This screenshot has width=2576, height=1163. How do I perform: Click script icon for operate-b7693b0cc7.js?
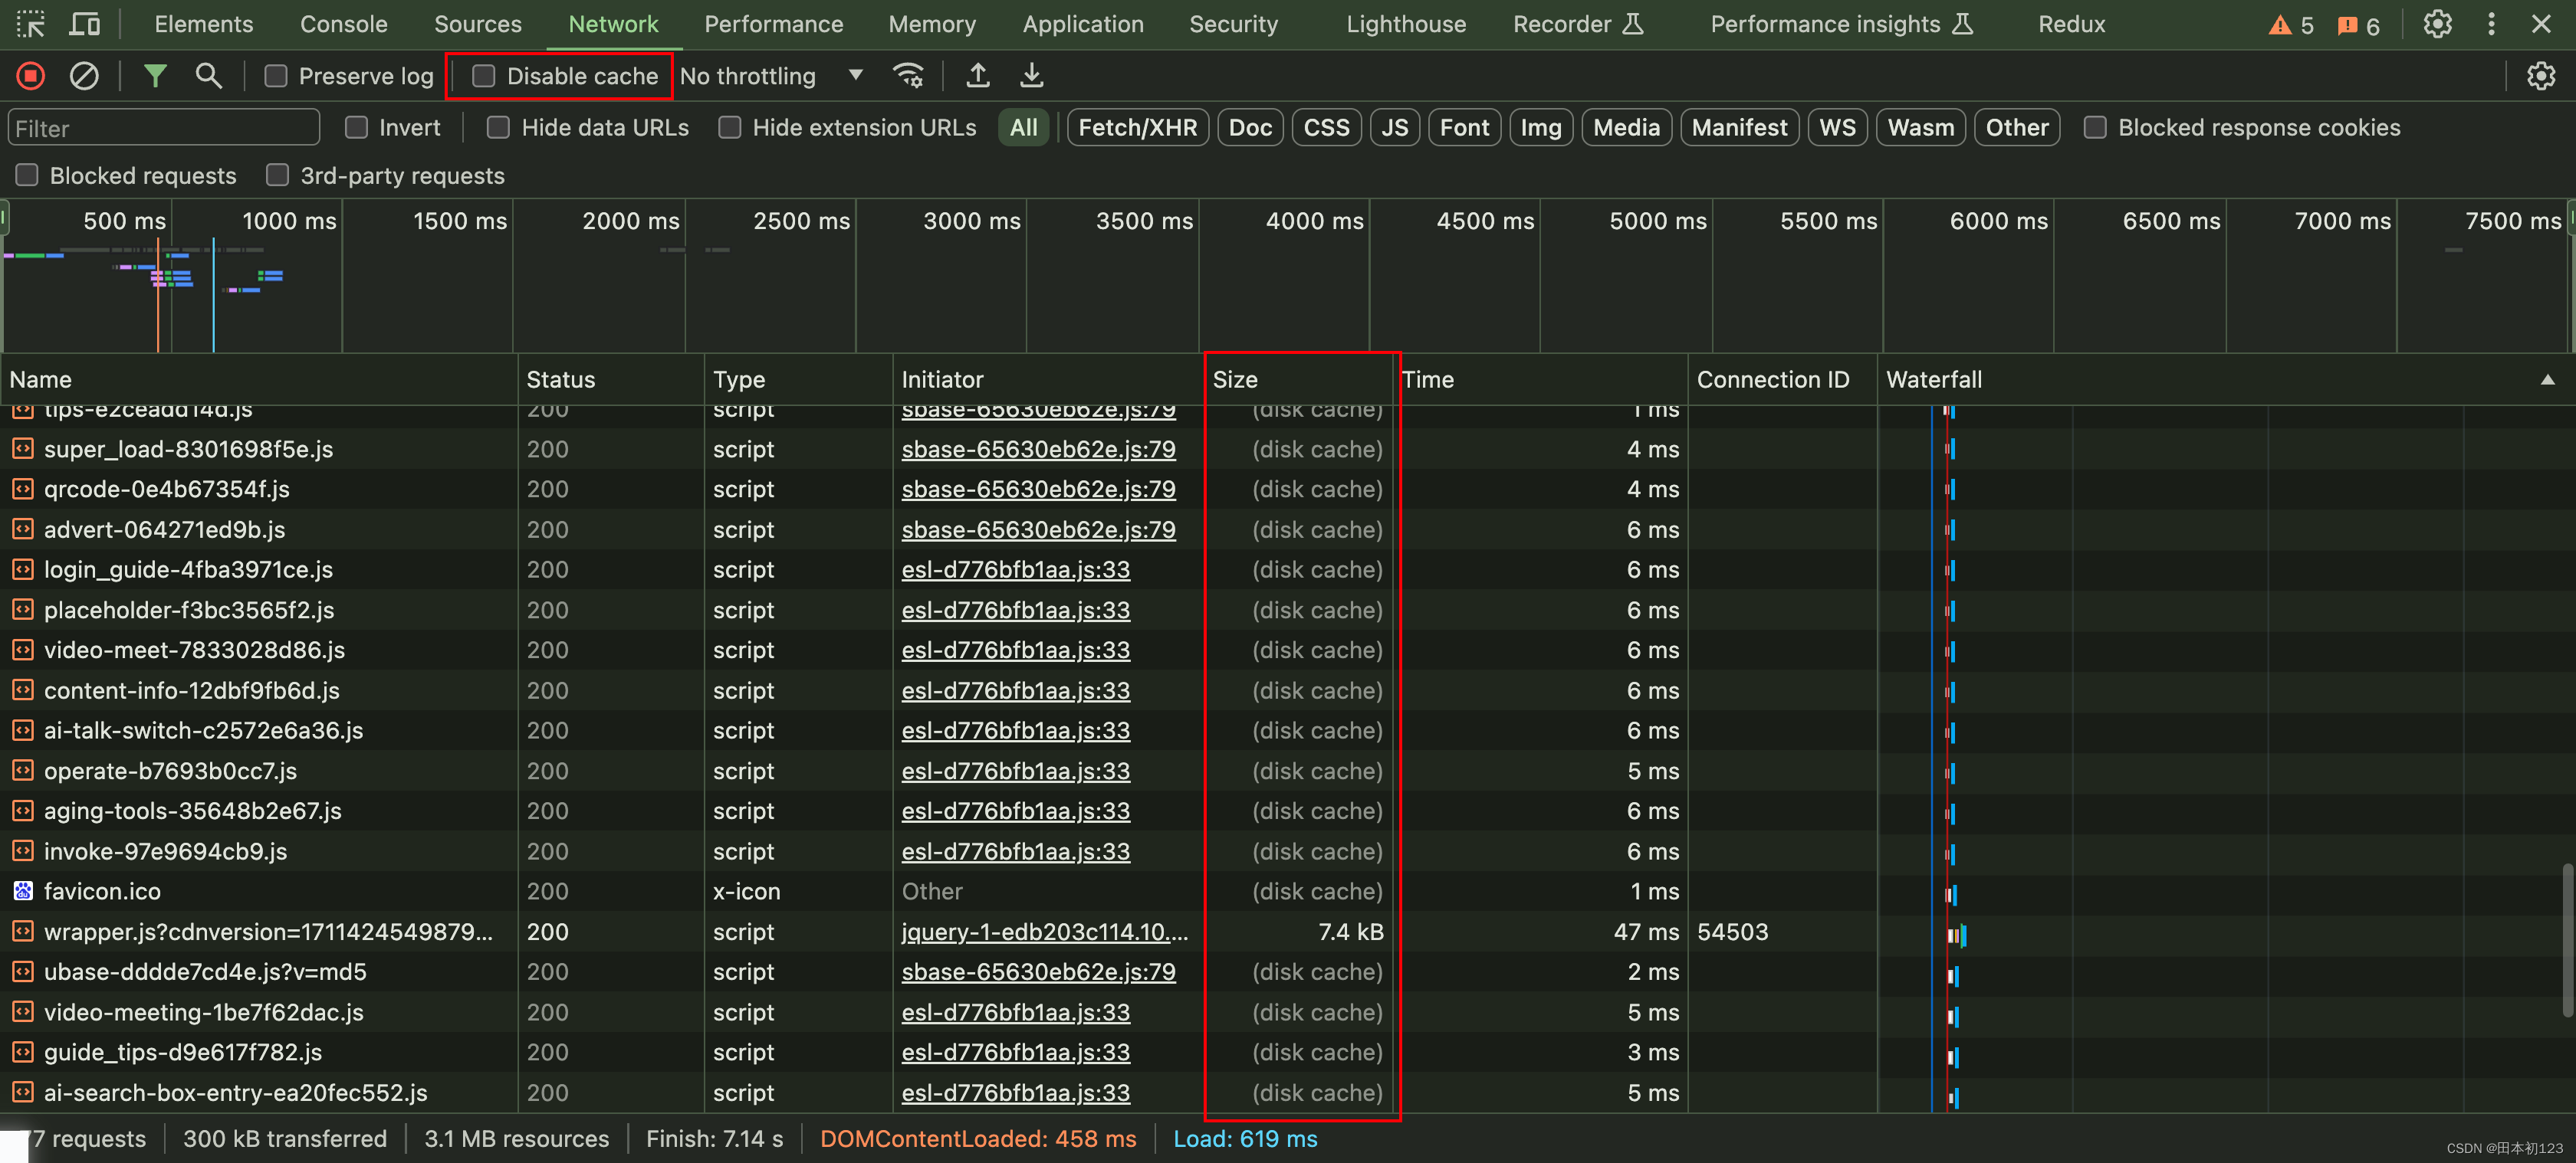click(x=23, y=770)
